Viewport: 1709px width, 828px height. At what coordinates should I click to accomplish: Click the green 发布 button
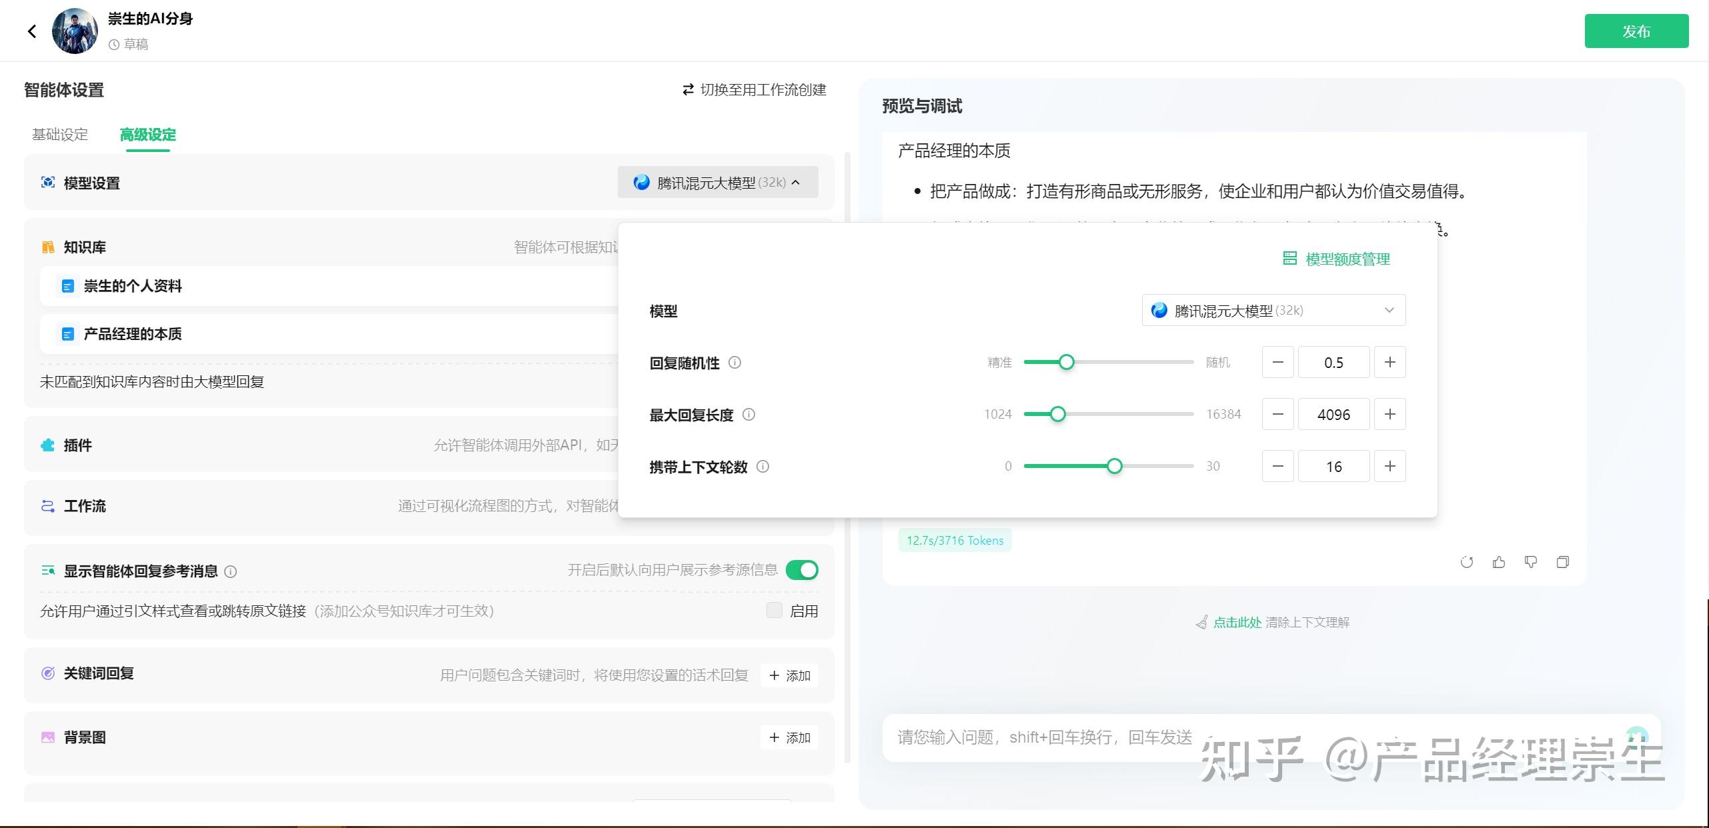coord(1636,31)
